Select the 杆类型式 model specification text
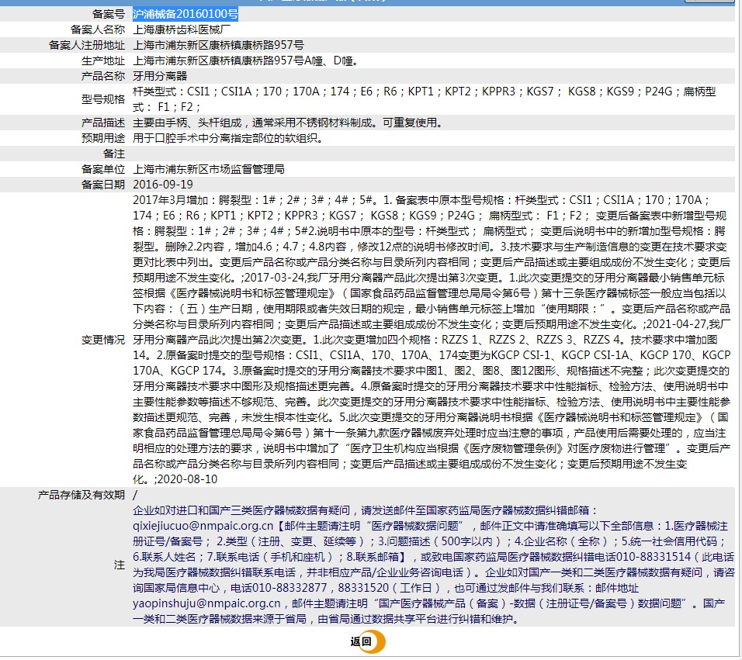Image resolution: width=742 pixels, height=660 pixels. [x=425, y=99]
